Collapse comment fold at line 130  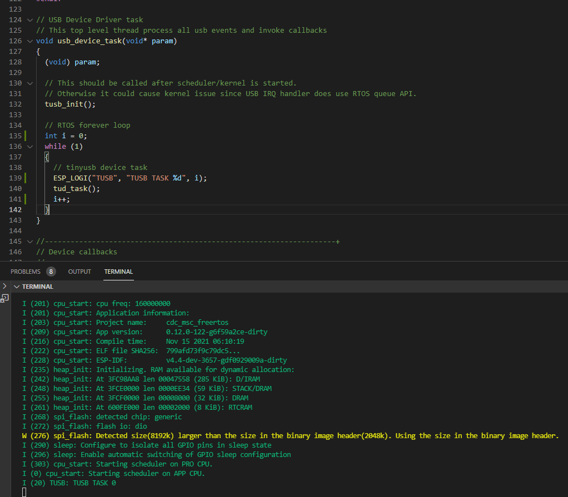[30, 83]
